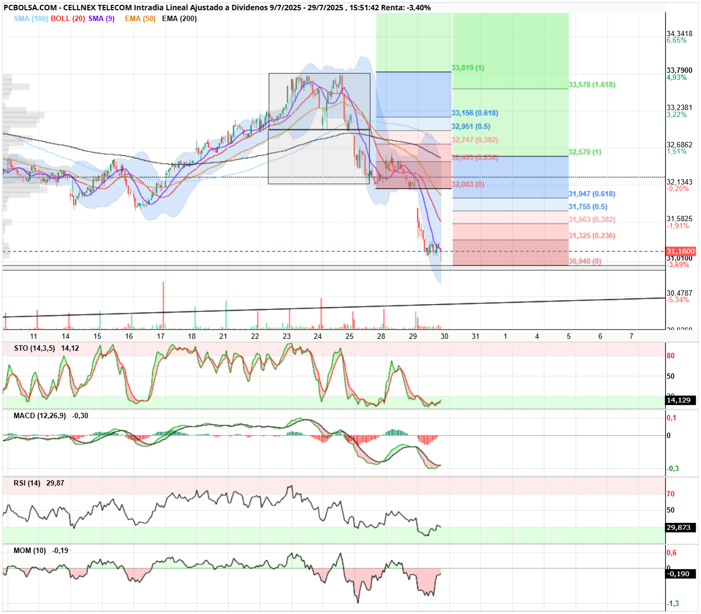701x614 pixels.
Task: Click the 33,2381 price axis label
Action: point(679,108)
